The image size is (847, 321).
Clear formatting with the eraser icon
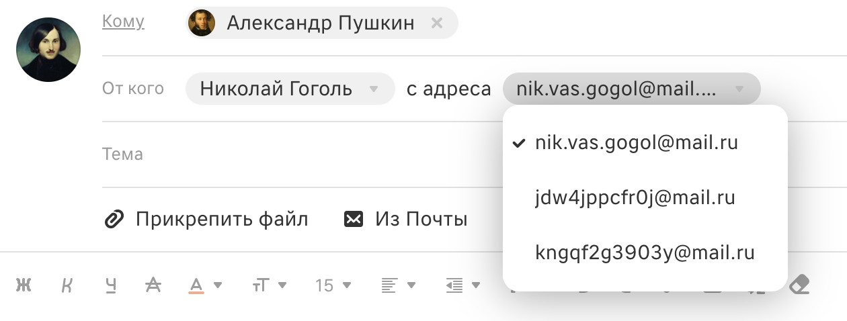pyautogui.click(x=799, y=285)
